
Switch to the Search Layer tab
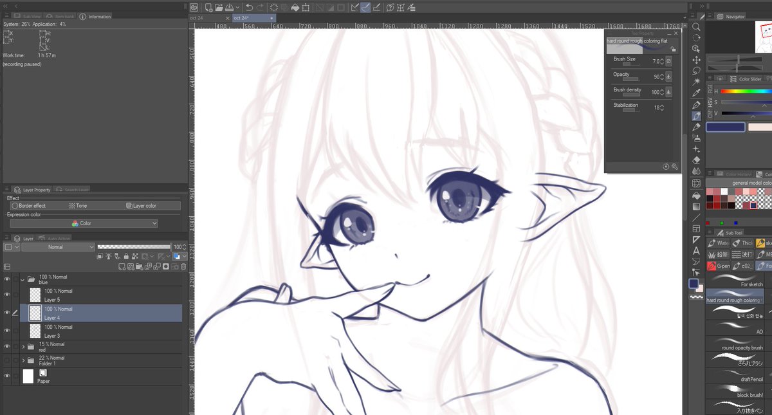pos(72,190)
